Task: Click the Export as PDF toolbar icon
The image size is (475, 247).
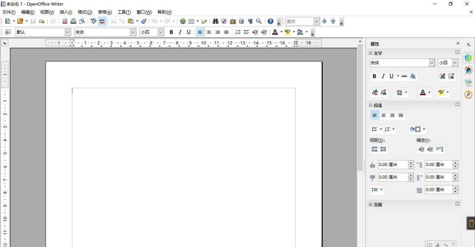Action: point(65,22)
